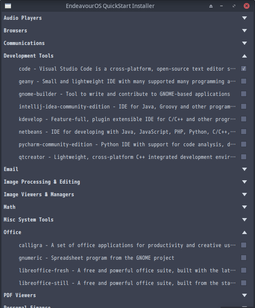255x308 pixels.
Task: Tick the intellij-idea-community-edition checkbox
Action: pos(244,106)
